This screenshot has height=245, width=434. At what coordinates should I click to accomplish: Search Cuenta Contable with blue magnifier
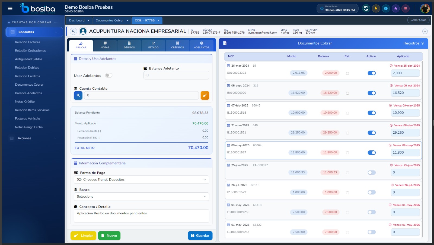click(78, 95)
